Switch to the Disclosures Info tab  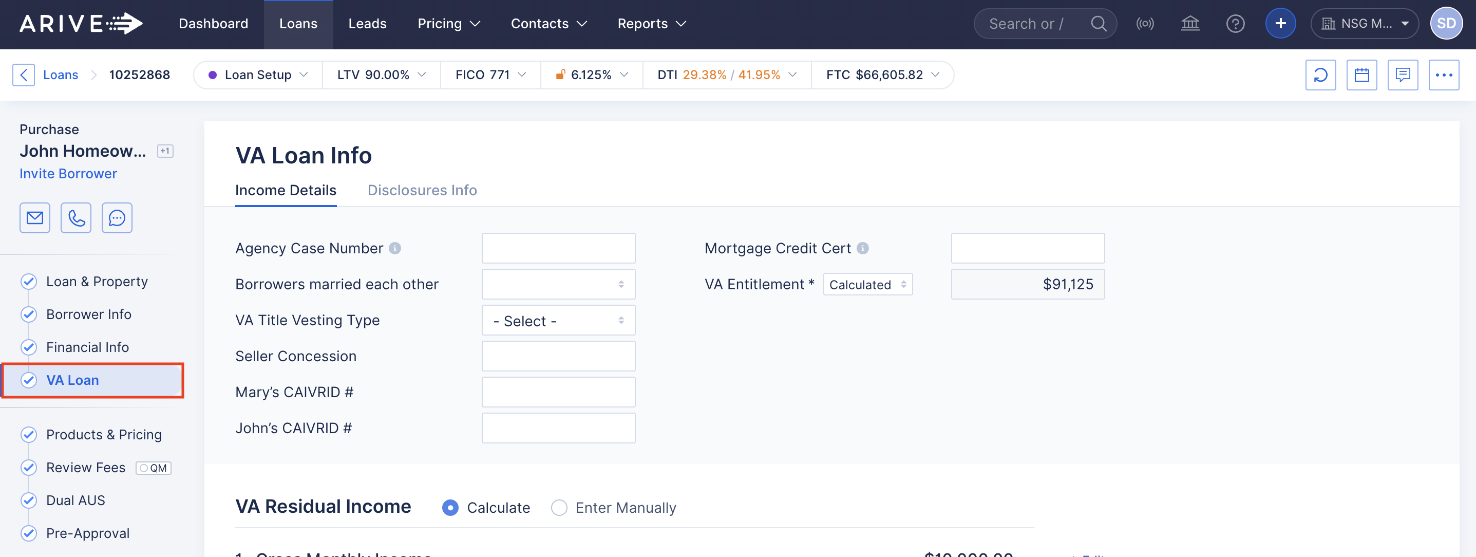422,190
